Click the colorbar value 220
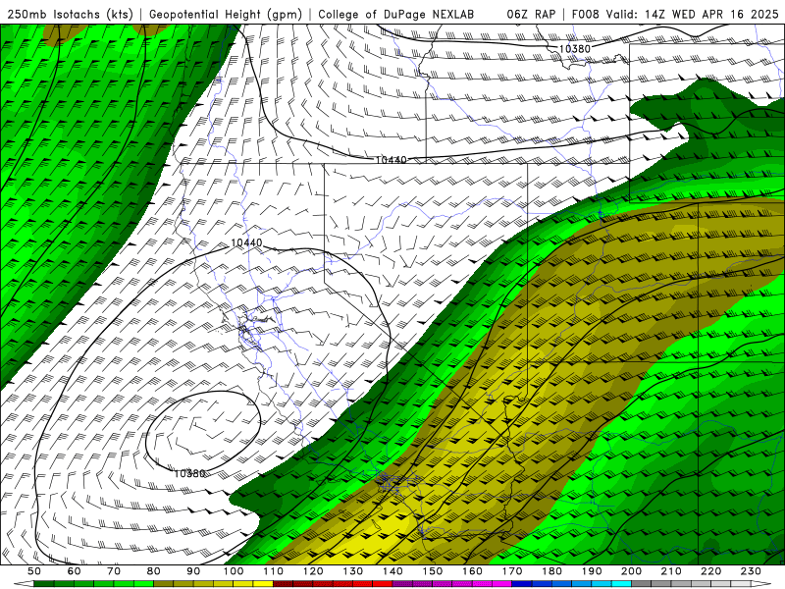This screenshot has height=589, width=785. 710,571
